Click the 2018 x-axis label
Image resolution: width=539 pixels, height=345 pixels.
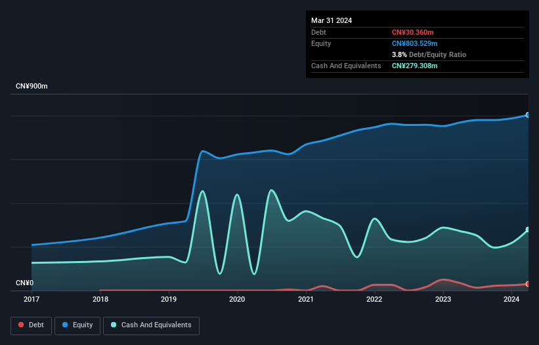point(100,299)
